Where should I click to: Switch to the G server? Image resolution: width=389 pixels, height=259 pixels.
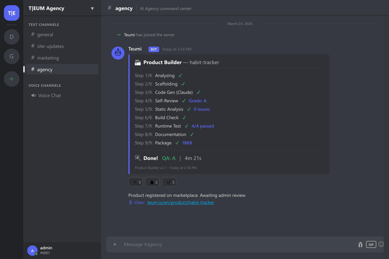12,56
